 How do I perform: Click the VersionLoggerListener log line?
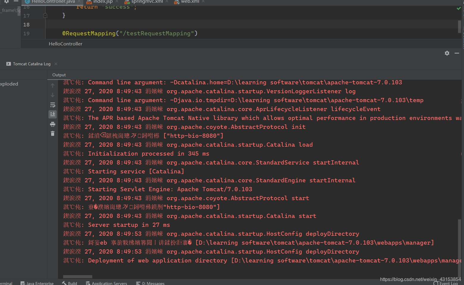pyautogui.click(x=209, y=91)
